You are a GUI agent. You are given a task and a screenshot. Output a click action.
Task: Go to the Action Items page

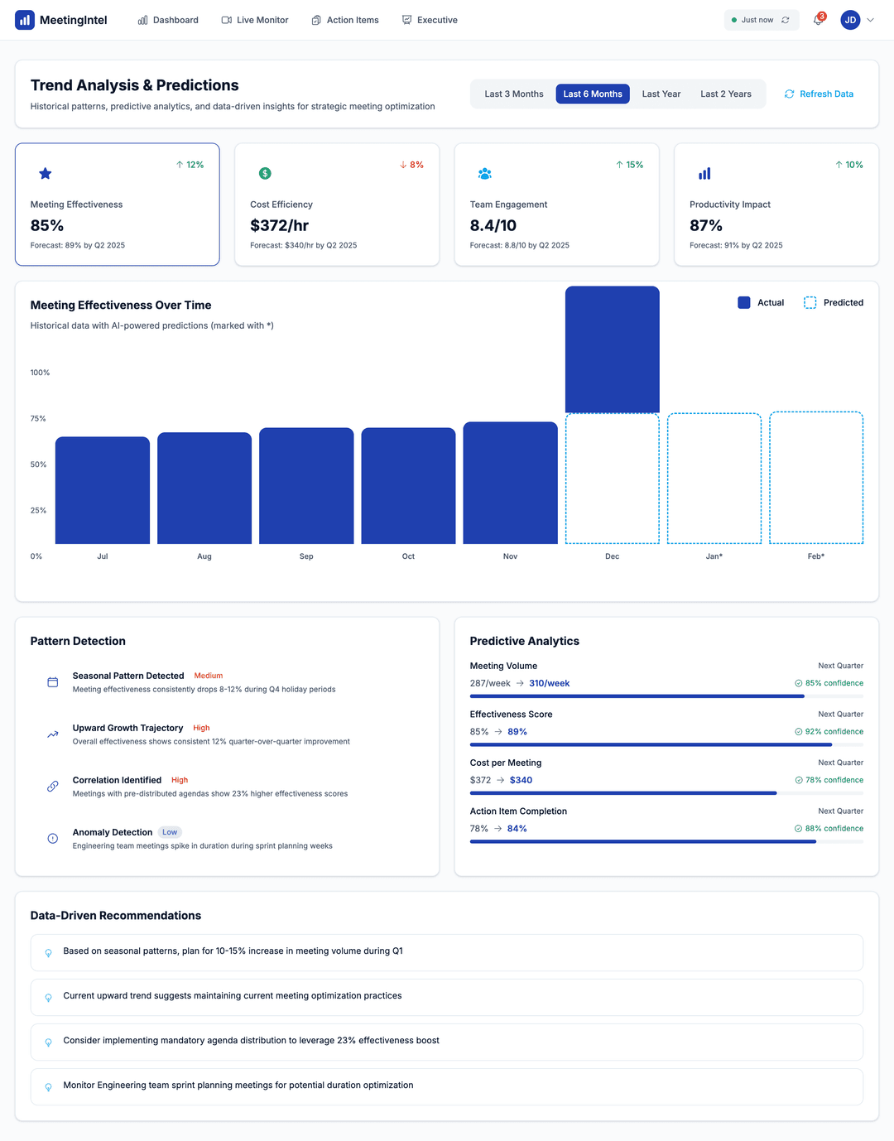[x=345, y=20]
